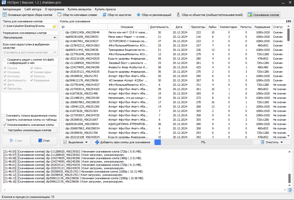Click the Старт play button

[16, 141]
